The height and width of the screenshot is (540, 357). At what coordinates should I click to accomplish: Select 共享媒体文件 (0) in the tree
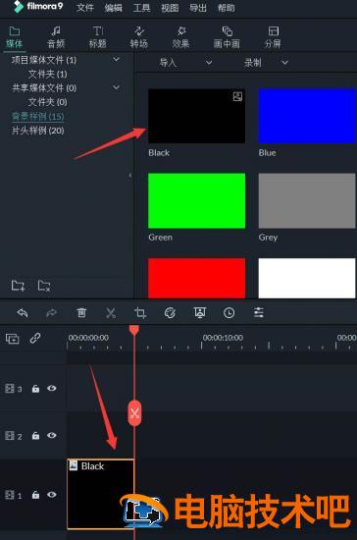point(44,87)
